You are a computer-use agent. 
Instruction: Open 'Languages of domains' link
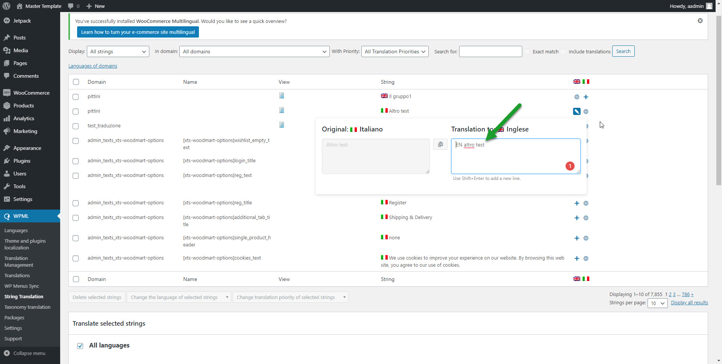click(x=93, y=66)
